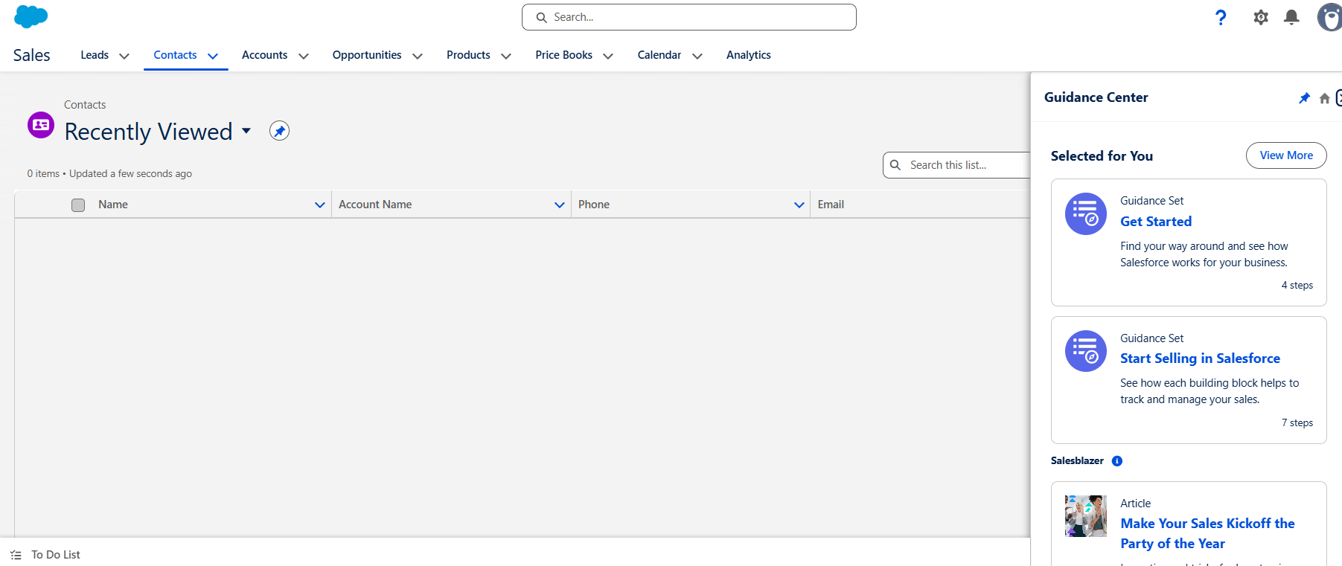Click the Salesforce cloud logo
The height and width of the screenshot is (566, 1342).
(x=31, y=16)
